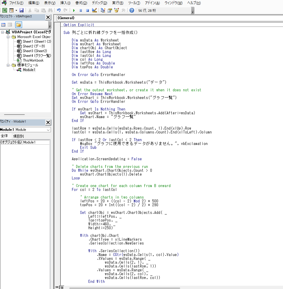Click the Insert UserForm toolbar icon

point(11,10)
